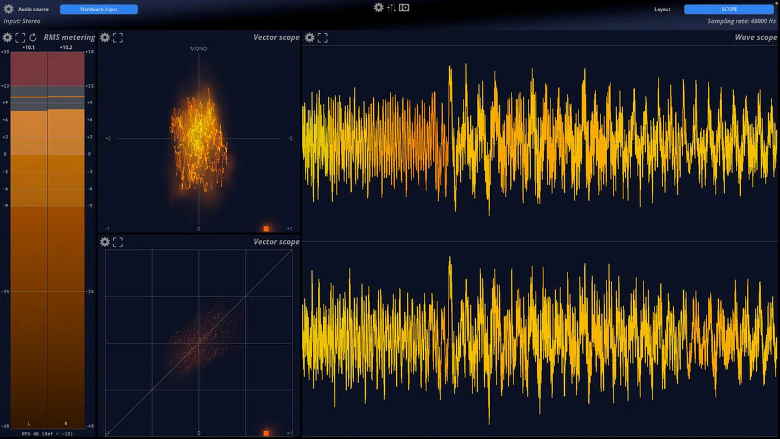Click the IO routing icon in top center
Viewport: 780px width, 439px height.
click(404, 8)
